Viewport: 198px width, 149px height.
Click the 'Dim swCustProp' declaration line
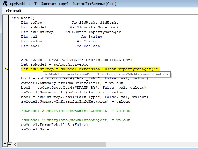point(71,32)
